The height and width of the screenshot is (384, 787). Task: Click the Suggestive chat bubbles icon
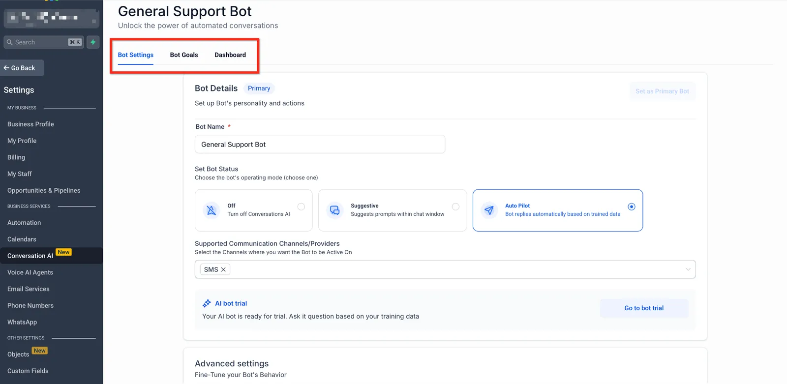coord(334,210)
